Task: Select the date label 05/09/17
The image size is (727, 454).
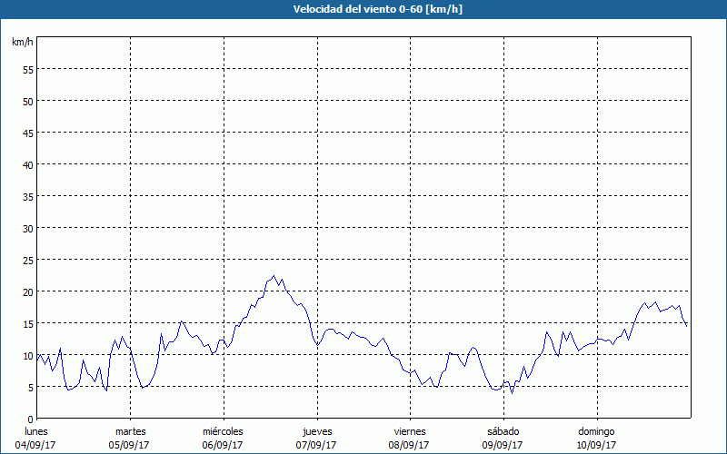Action: [x=130, y=444]
